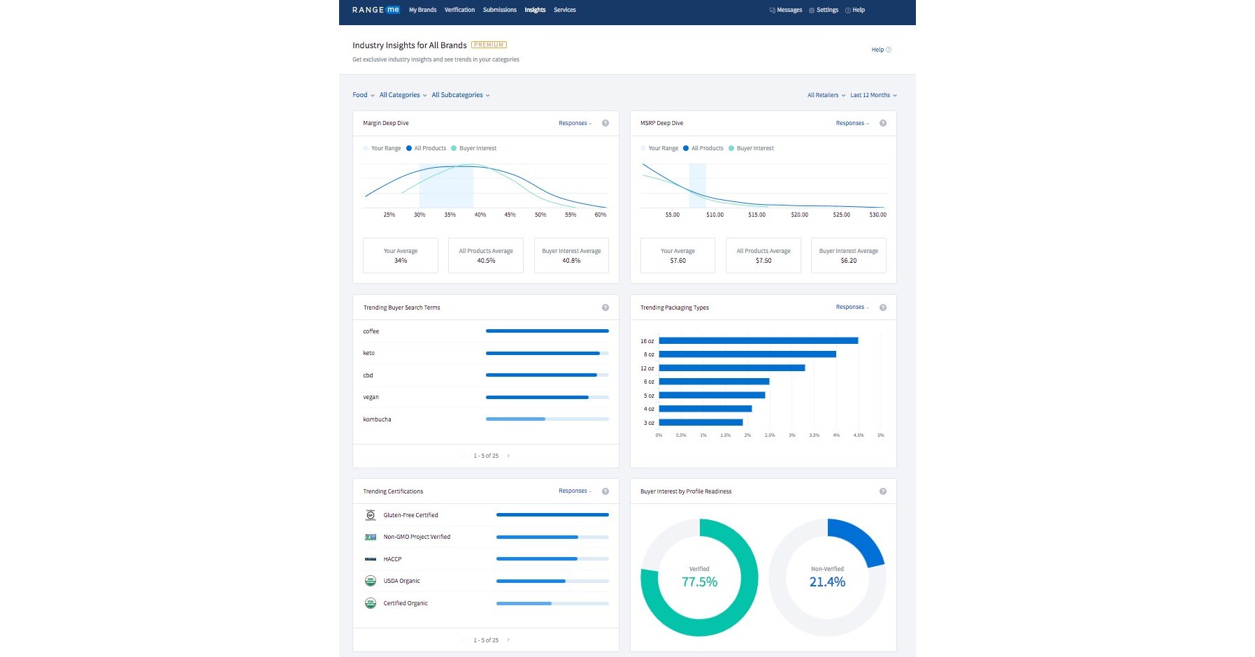Viewport: 1255px width, 657px height.
Task: Click the Help link near Industry Insights heading
Action: click(877, 50)
